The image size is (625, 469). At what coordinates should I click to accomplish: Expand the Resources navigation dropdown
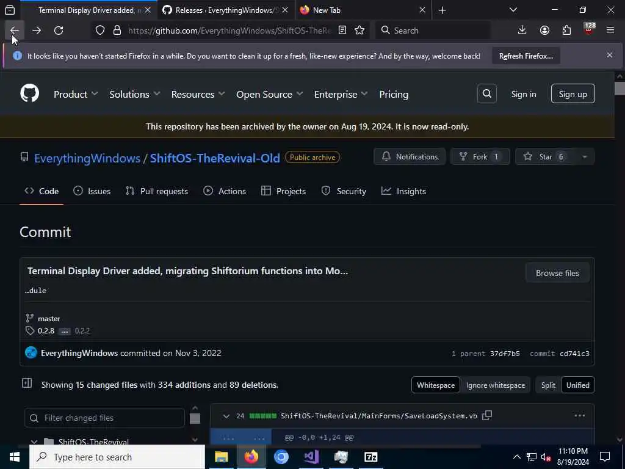pyautogui.click(x=198, y=94)
